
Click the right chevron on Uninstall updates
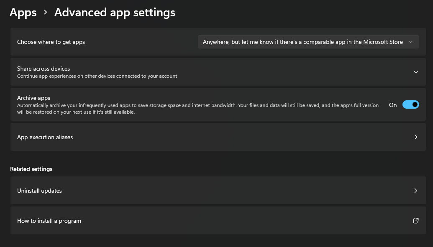point(415,191)
